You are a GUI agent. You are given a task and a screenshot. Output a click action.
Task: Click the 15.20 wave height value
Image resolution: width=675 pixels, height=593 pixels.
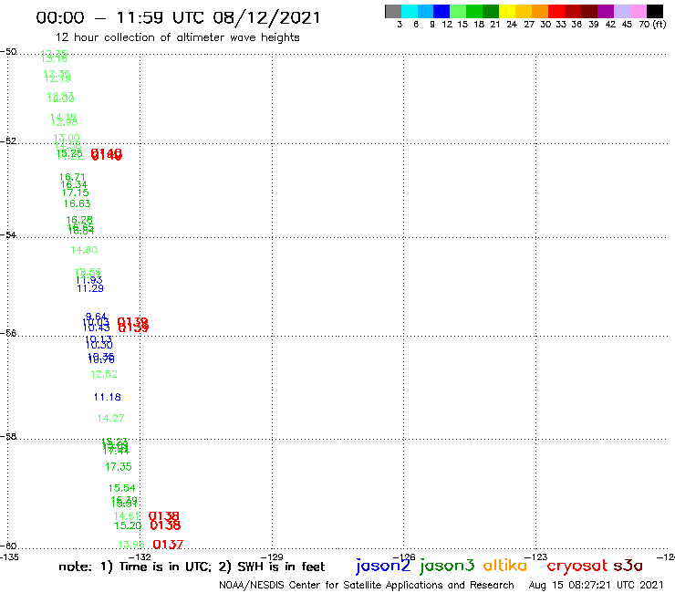click(x=128, y=525)
